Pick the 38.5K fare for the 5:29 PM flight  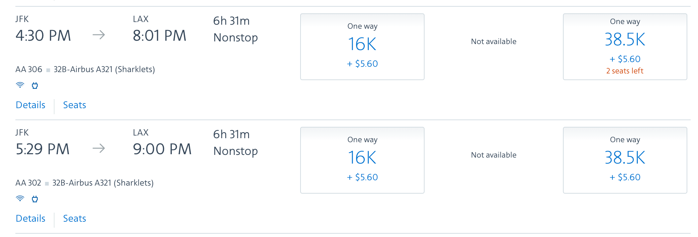pos(625,160)
